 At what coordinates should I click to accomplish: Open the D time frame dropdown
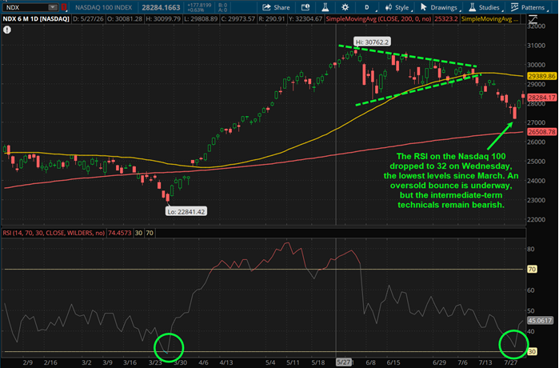(369, 7)
